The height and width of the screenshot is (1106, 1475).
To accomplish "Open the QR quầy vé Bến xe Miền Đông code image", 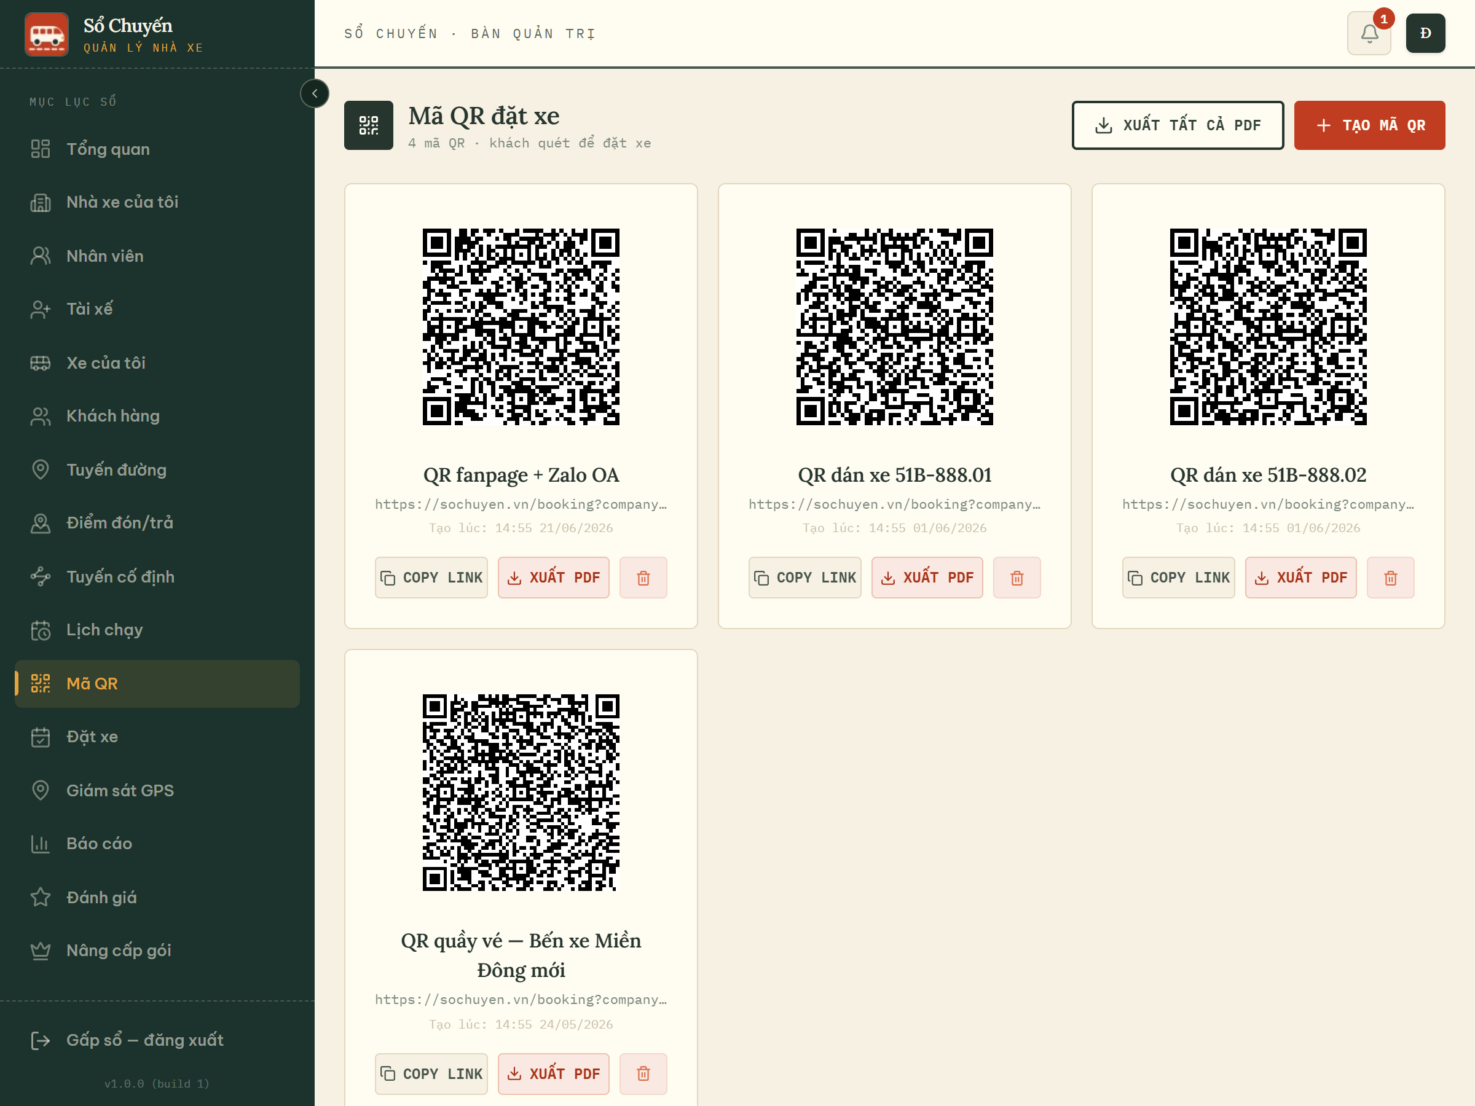I will [521, 793].
